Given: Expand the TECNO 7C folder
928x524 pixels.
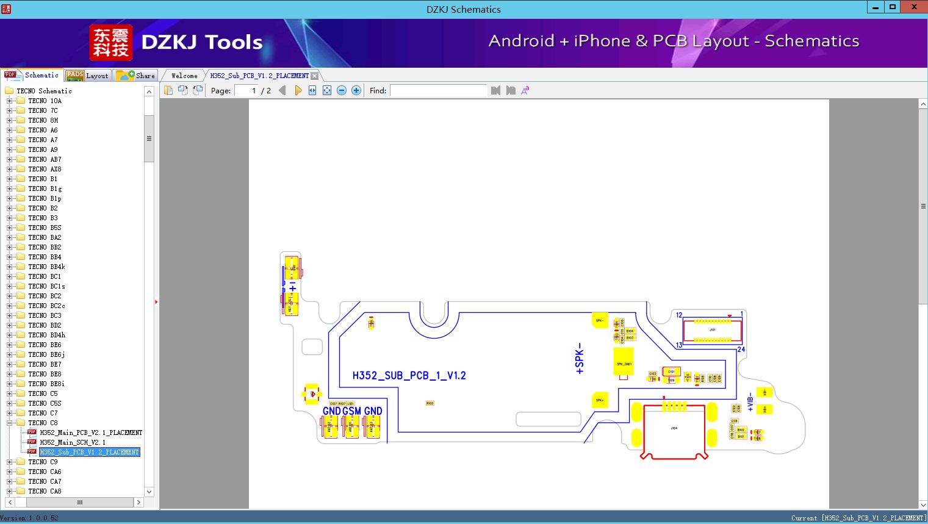Looking at the screenshot, I should tap(9, 110).
